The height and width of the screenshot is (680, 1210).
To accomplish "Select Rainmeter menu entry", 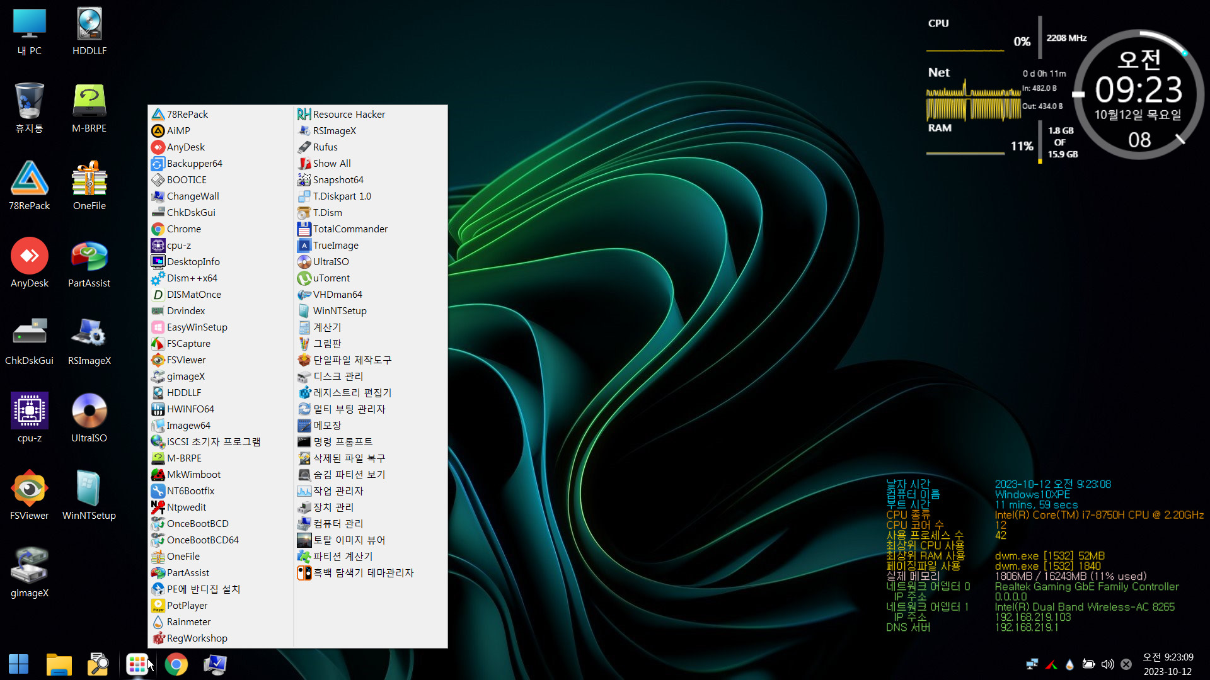I will pos(221,621).
